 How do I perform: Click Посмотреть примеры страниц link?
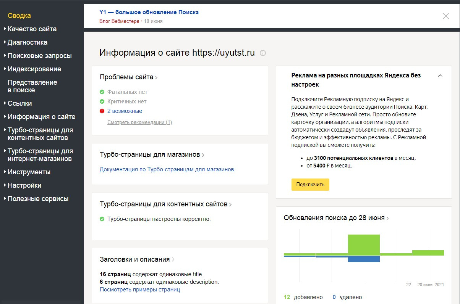(140, 290)
